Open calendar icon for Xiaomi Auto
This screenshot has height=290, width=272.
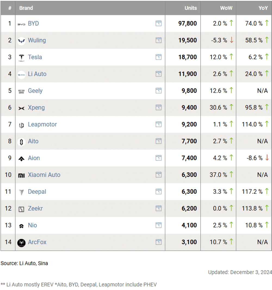[x=158, y=175]
